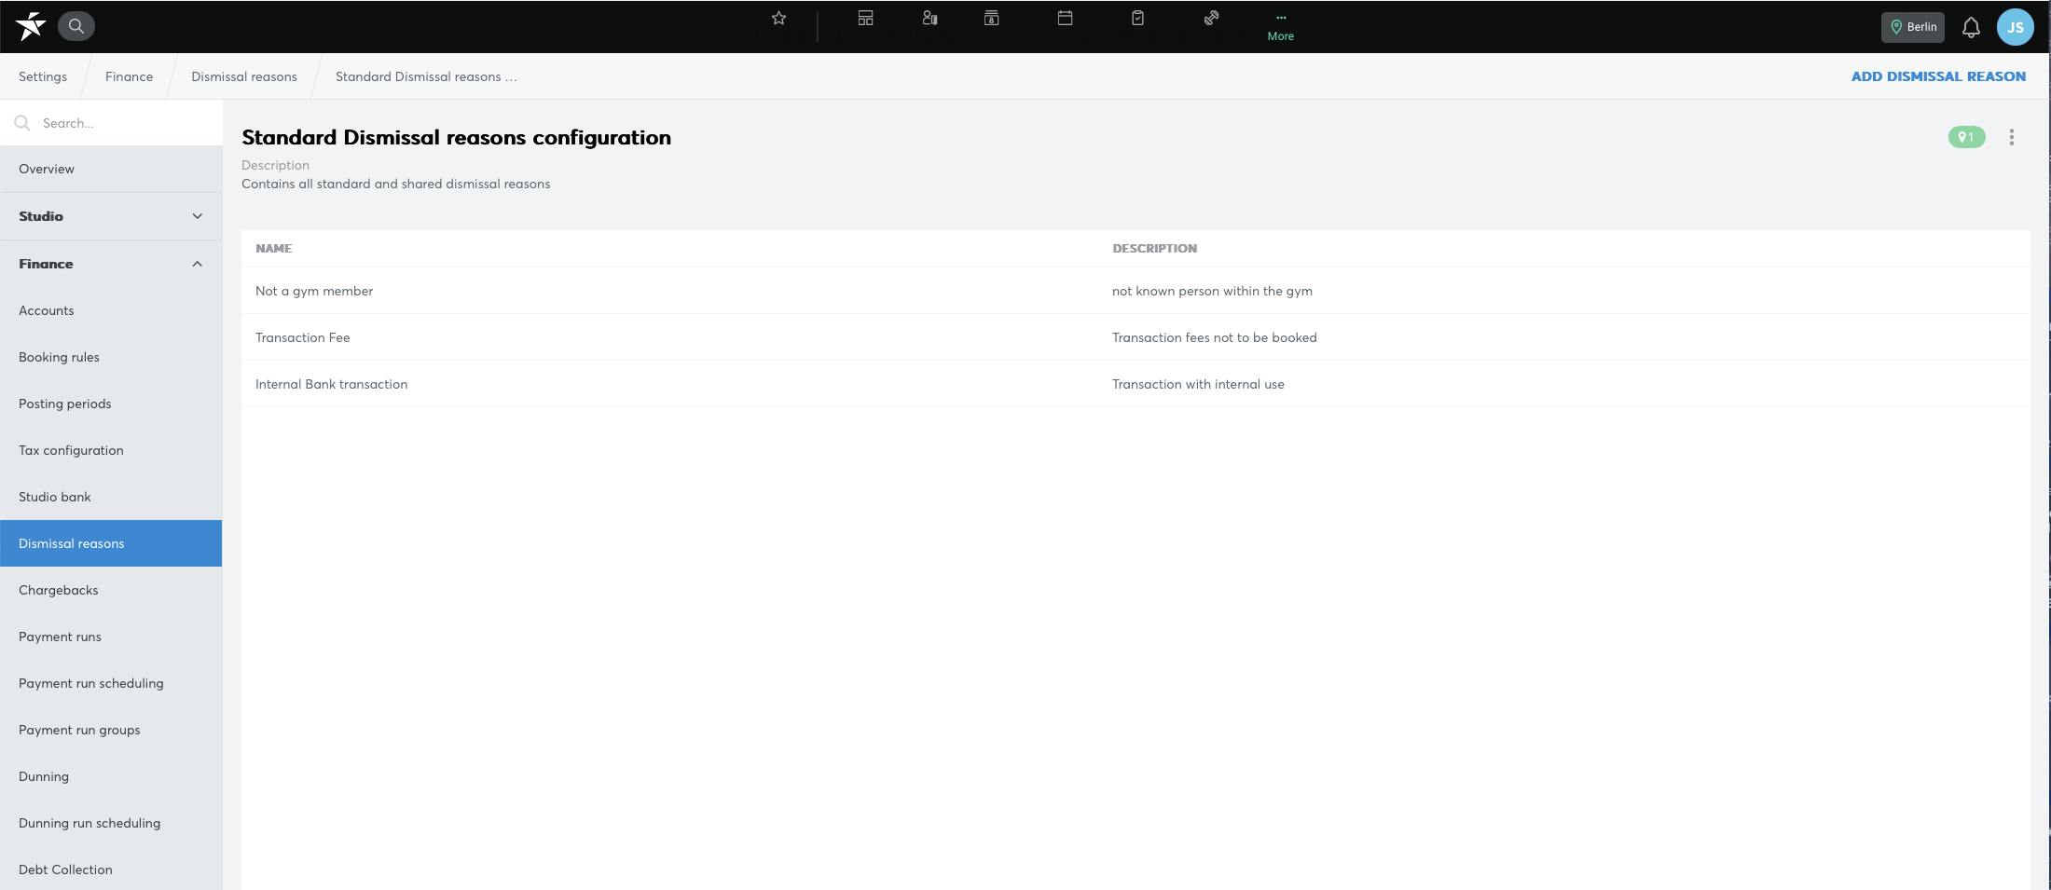Open the Tasks clipboard icon
The width and height of the screenshot is (2051, 890).
pyautogui.click(x=1137, y=18)
